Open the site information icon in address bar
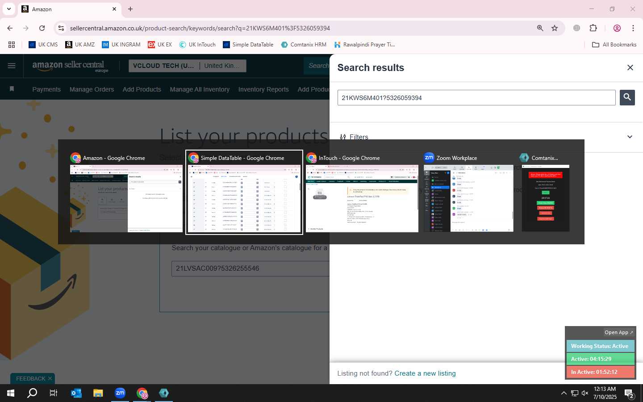 [61, 28]
